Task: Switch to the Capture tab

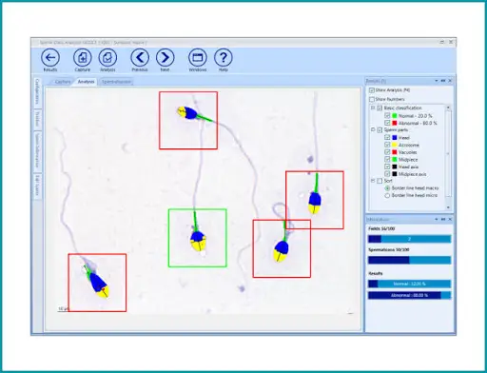Action: click(63, 82)
